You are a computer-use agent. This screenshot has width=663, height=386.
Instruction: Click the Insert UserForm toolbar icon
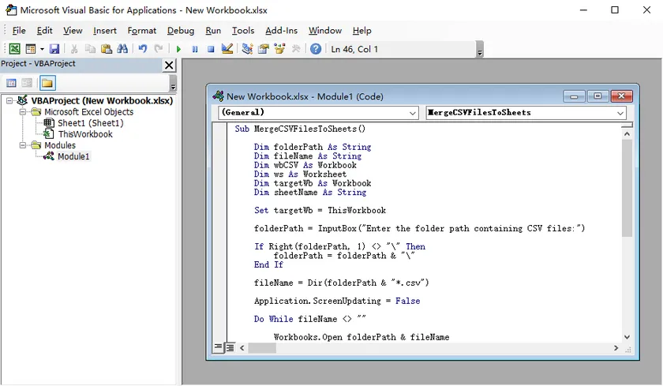pos(31,49)
